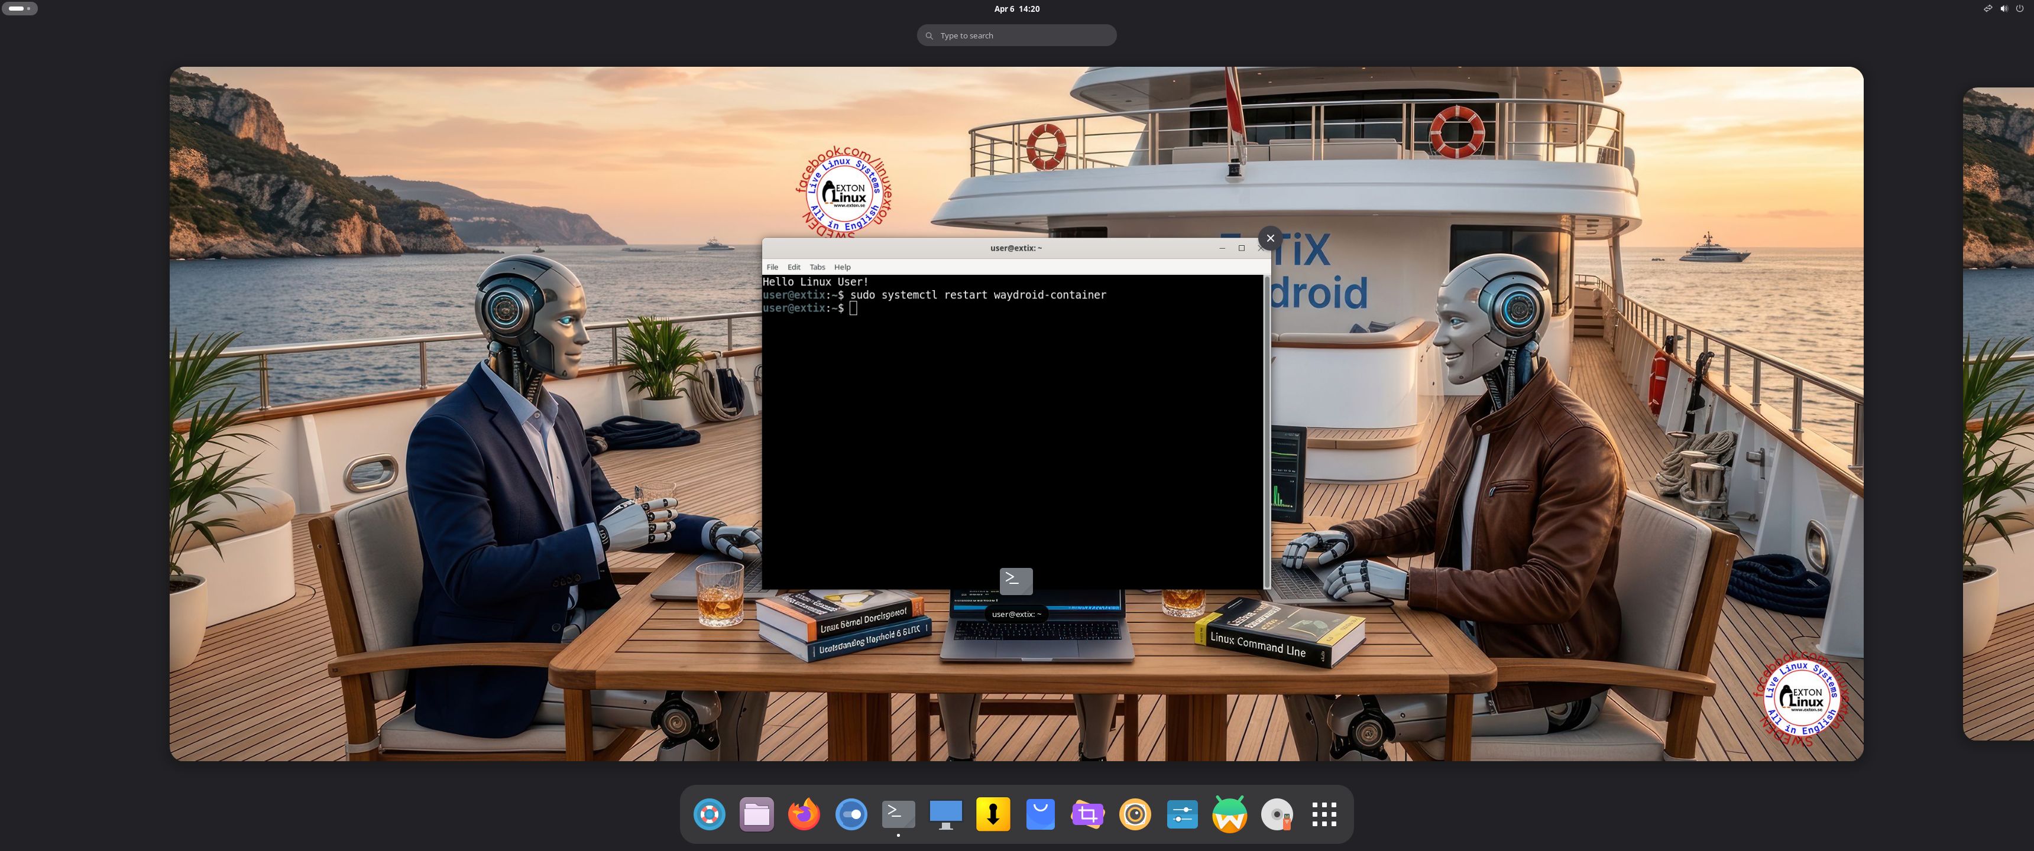Open the sliders settings app in dock
This screenshot has width=2034, height=851.
click(x=1182, y=814)
